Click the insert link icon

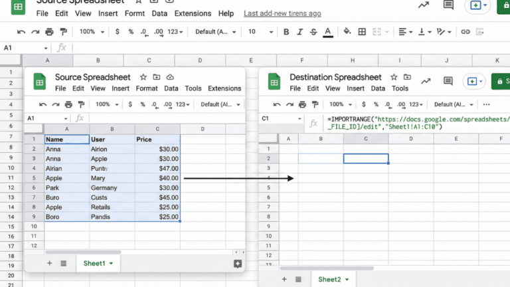click(466, 32)
